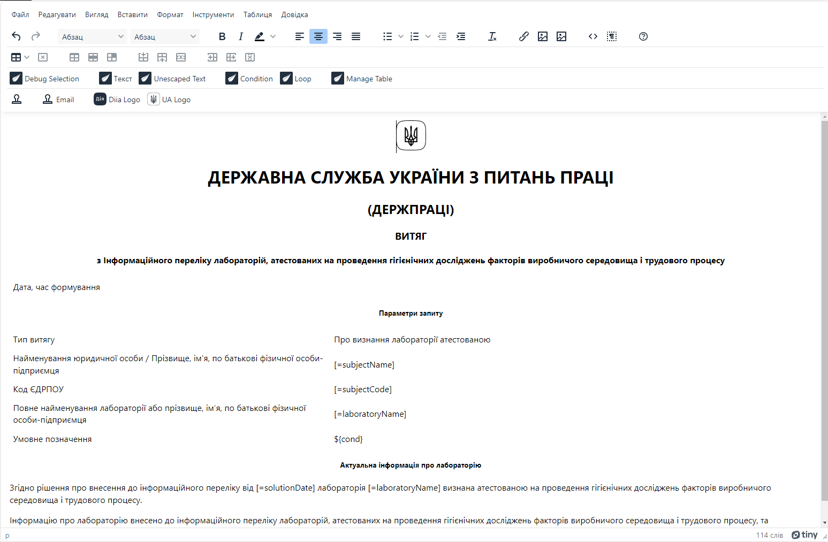Open the insert image dialog

(x=543, y=36)
